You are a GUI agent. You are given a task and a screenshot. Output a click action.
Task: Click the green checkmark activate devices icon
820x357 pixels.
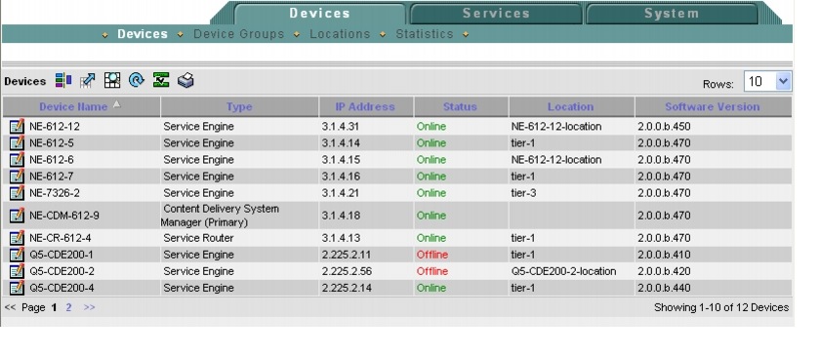(x=161, y=80)
